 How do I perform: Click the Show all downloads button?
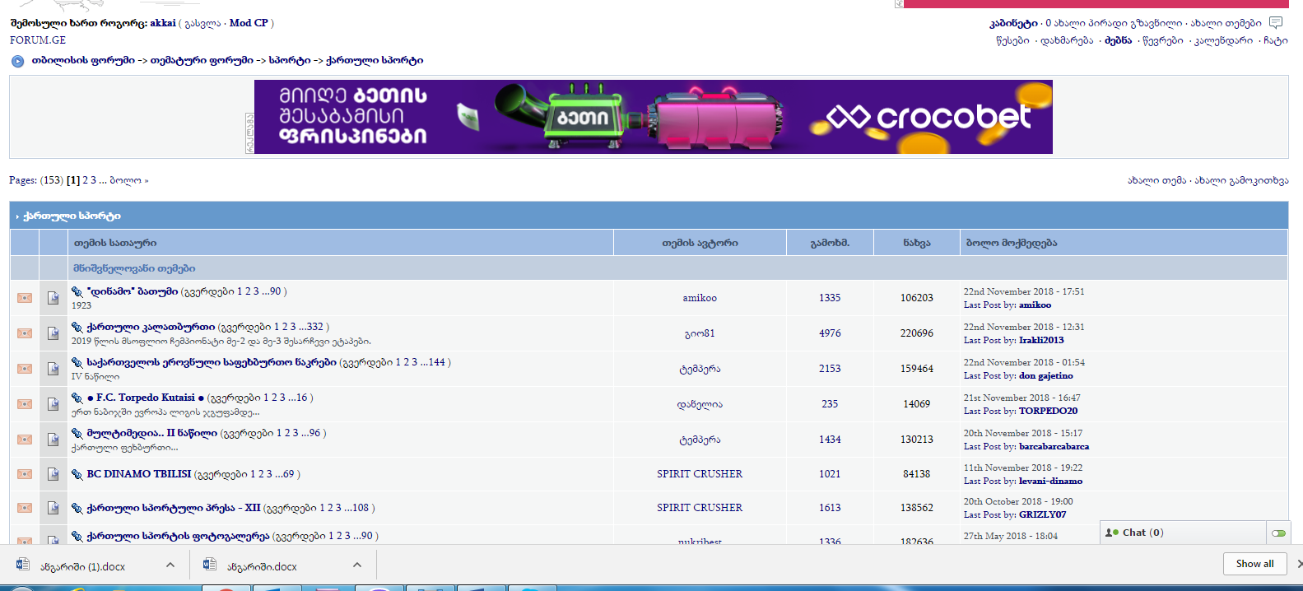[x=1254, y=564]
